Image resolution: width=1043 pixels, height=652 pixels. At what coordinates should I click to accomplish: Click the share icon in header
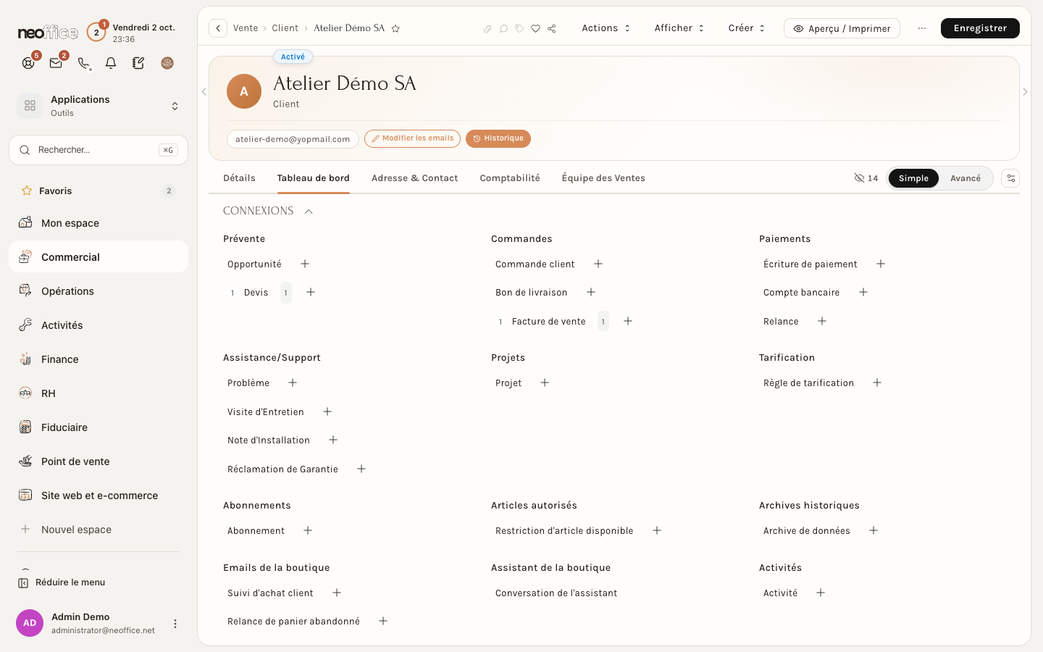coord(552,29)
